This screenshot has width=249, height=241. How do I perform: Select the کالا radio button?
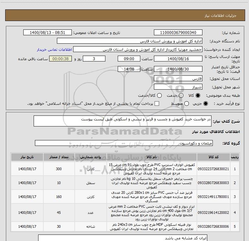pyautogui.click(x=198, y=95)
